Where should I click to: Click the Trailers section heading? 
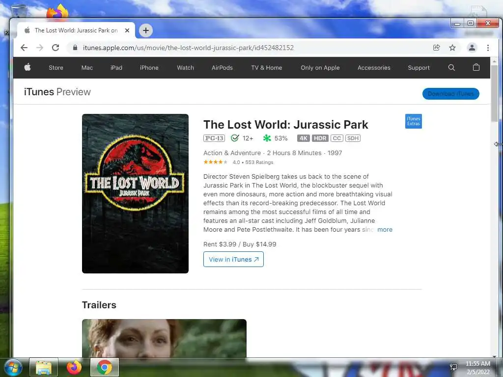point(99,305)
